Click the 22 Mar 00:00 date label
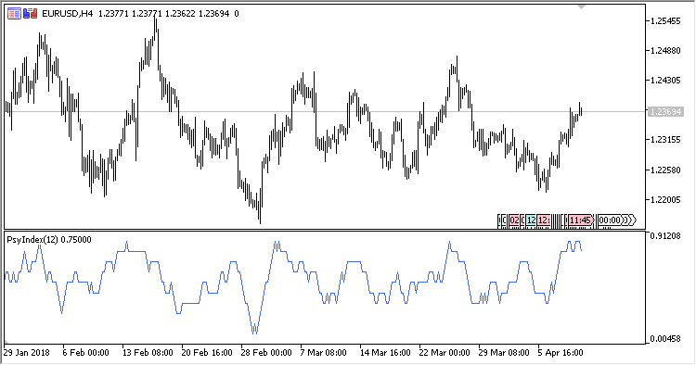Image resolution: width=696 pixels, height=365 pixels. 445,353
